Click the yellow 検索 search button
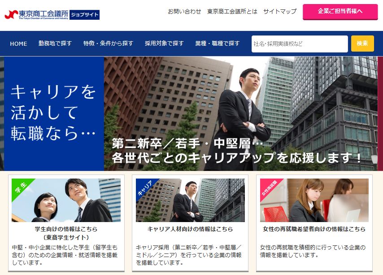Viewport: 383px width, 275px height. 362,44
